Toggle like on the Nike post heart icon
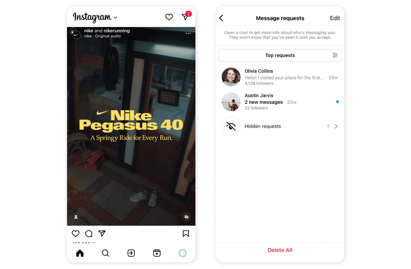Screen dimensions: 411x269 click(x=75, y=234)
